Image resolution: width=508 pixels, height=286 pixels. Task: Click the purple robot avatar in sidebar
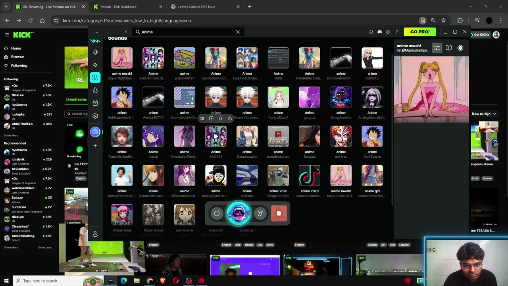95,132
